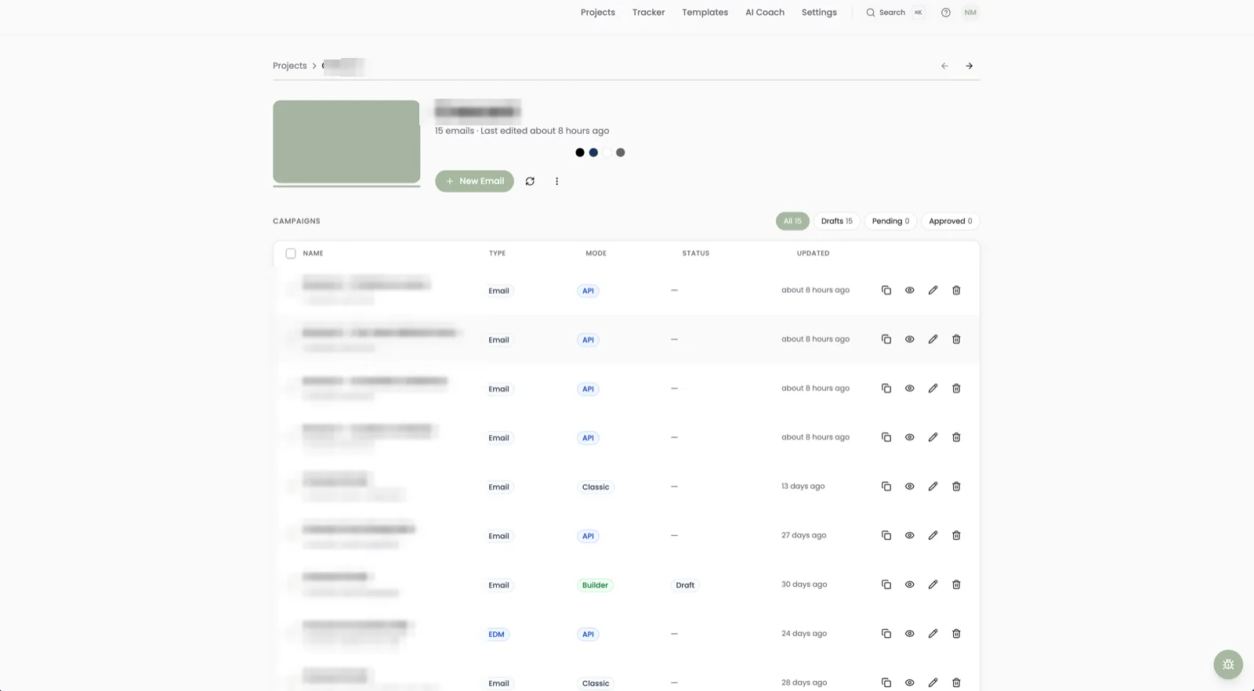The width and height of the screenshot is (1254, 691).
Task: Filter campaigns by Pending 0
Action: pyautogui.click(x=890, y=221)
